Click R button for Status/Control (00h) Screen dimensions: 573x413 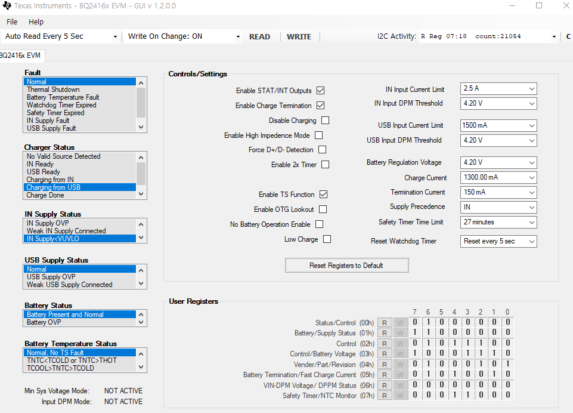(x=385, y=323)
